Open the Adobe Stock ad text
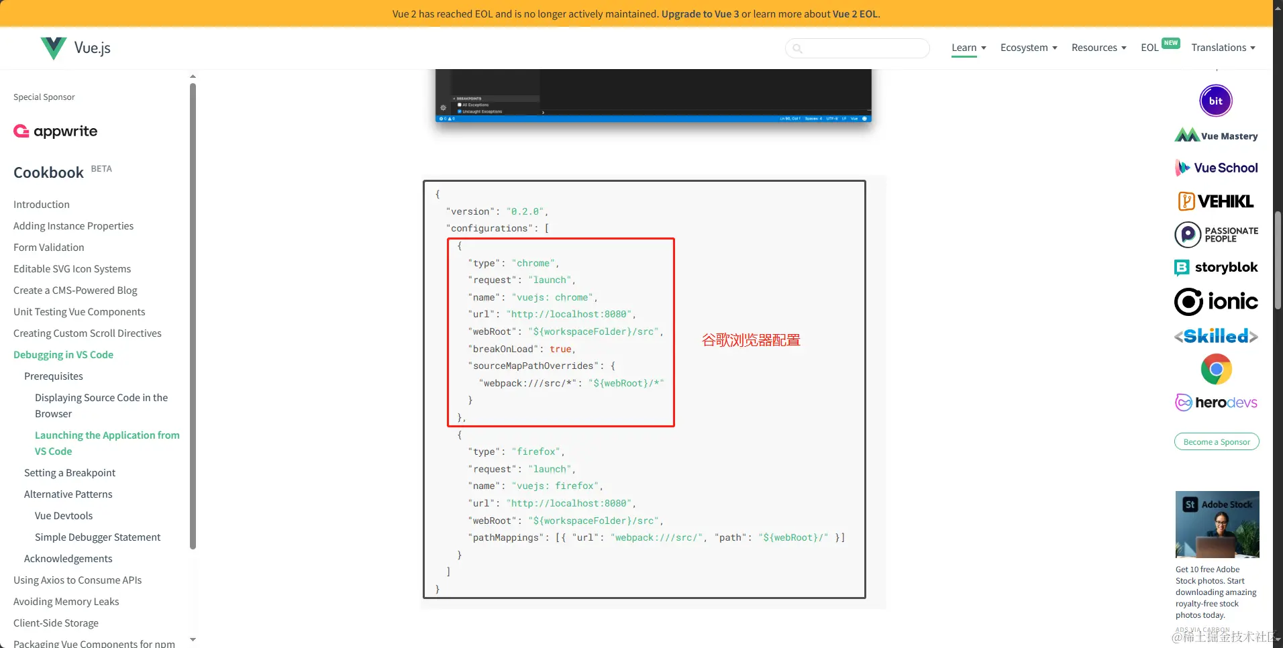 point(1216,592)
